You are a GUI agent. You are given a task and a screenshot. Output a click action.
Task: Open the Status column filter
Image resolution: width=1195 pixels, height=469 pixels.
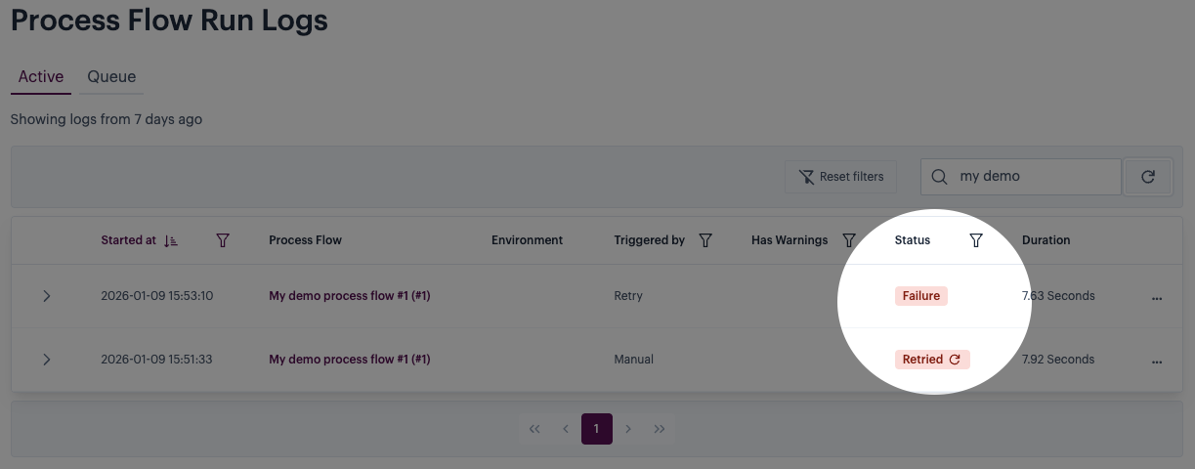point(975,240)
